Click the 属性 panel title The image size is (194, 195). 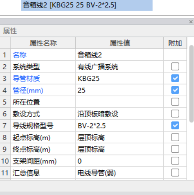pyautogui.click(x=10, y=31)
